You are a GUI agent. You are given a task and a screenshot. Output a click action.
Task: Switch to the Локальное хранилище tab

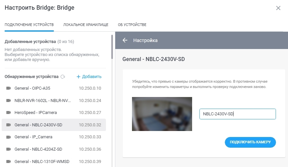pyautogui.click(x=86, y=25)
